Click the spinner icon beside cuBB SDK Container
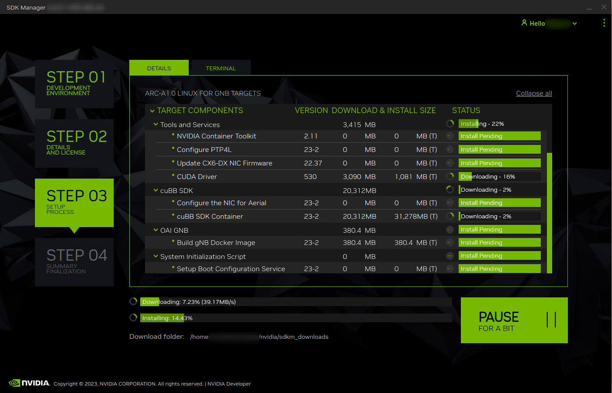 tap(450, 216)
